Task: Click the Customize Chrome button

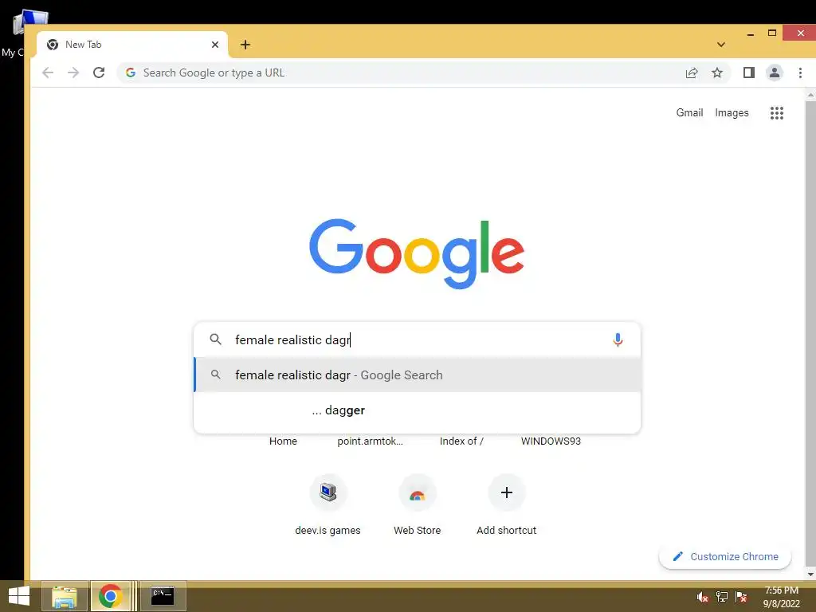Action: click(725, 556)
